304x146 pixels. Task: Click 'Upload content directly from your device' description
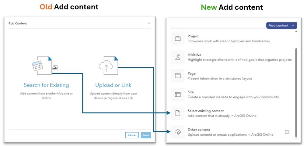[113, 96]
